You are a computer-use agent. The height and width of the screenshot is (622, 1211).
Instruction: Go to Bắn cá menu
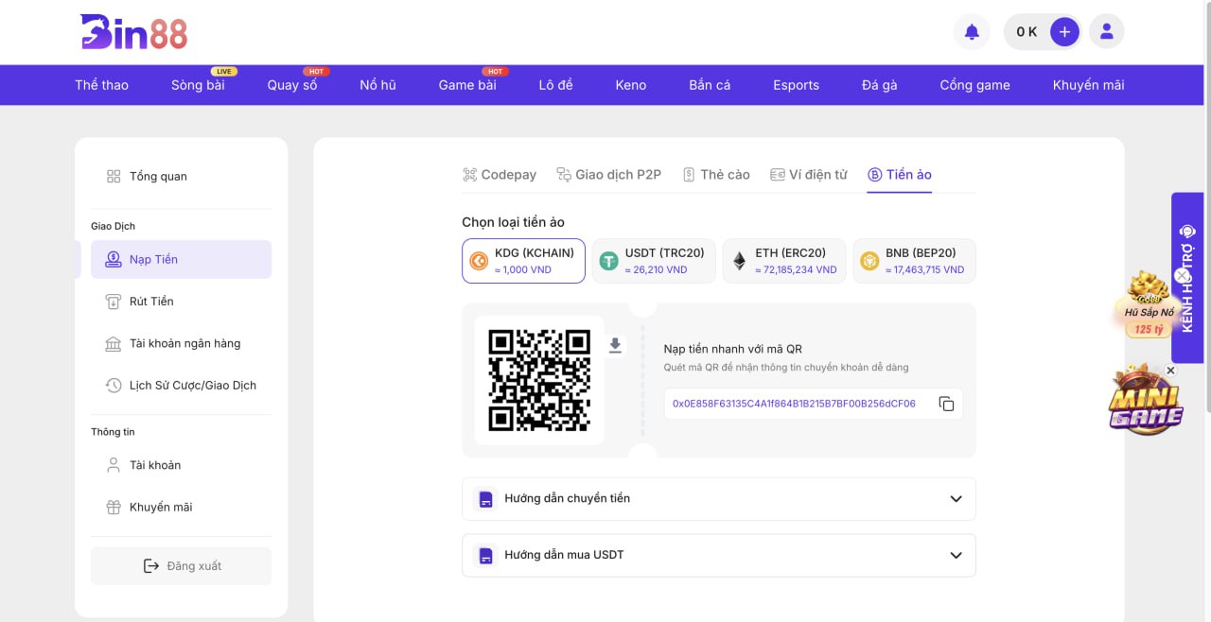710,85
